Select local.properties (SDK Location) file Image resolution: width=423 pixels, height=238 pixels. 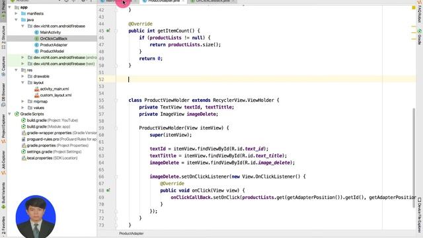pos(52,158)
